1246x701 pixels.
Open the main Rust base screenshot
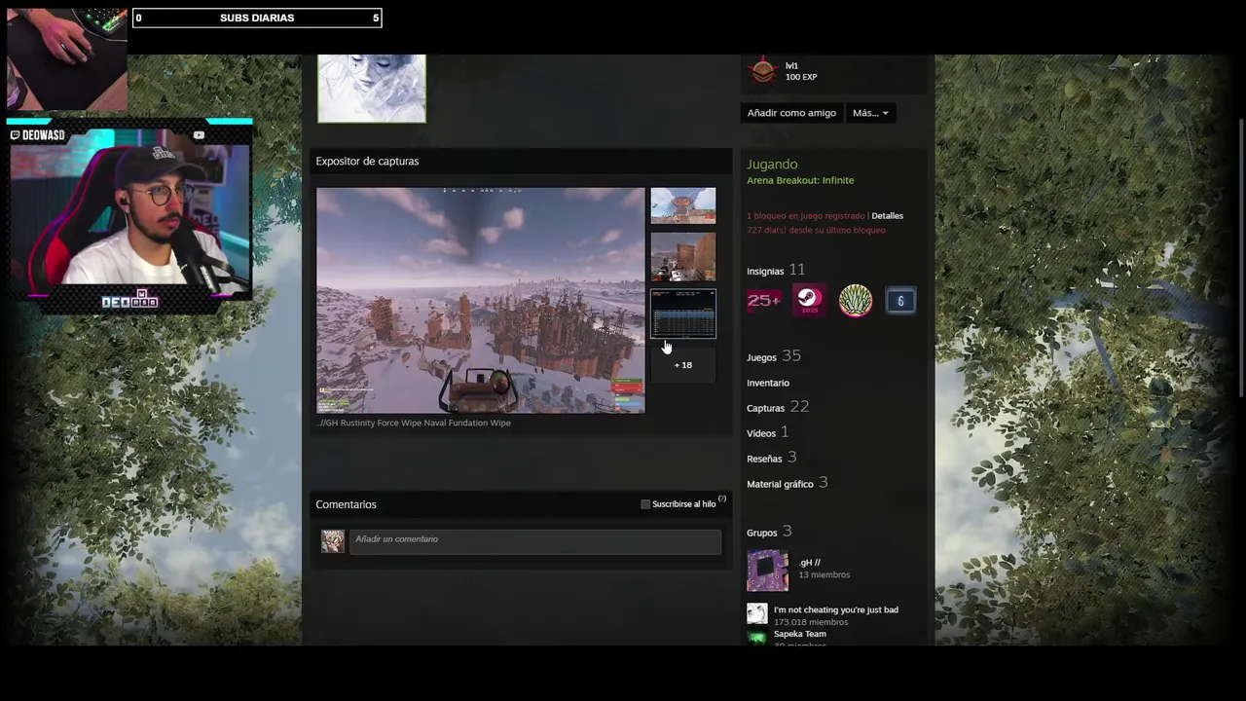[x=481, y=300]
